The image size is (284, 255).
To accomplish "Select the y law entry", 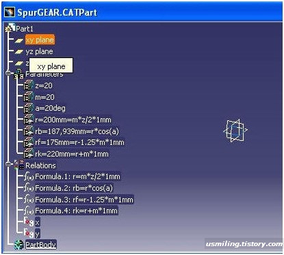I will pos(38,234).
